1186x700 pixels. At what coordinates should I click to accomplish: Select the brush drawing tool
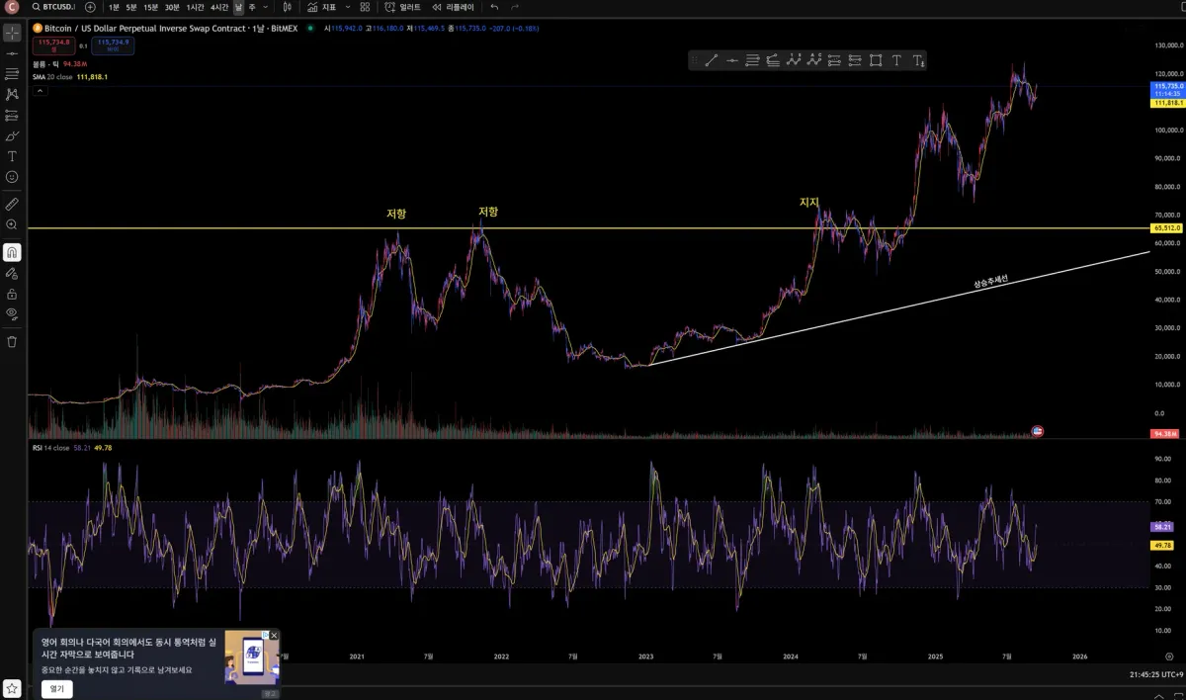(12, 135)
